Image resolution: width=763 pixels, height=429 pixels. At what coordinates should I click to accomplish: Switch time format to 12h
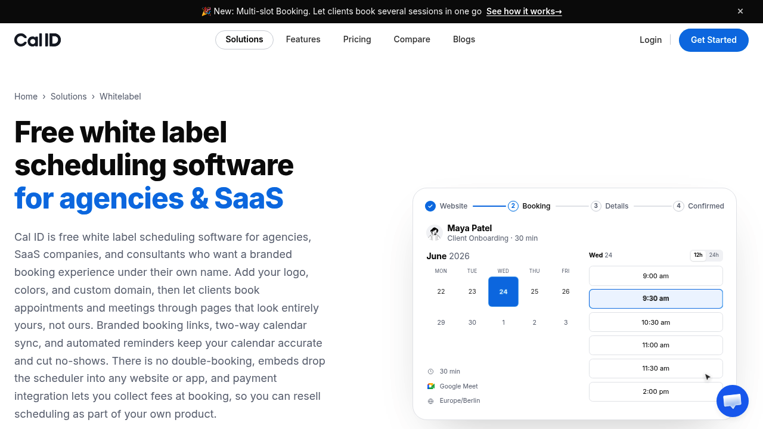[698, 255]
